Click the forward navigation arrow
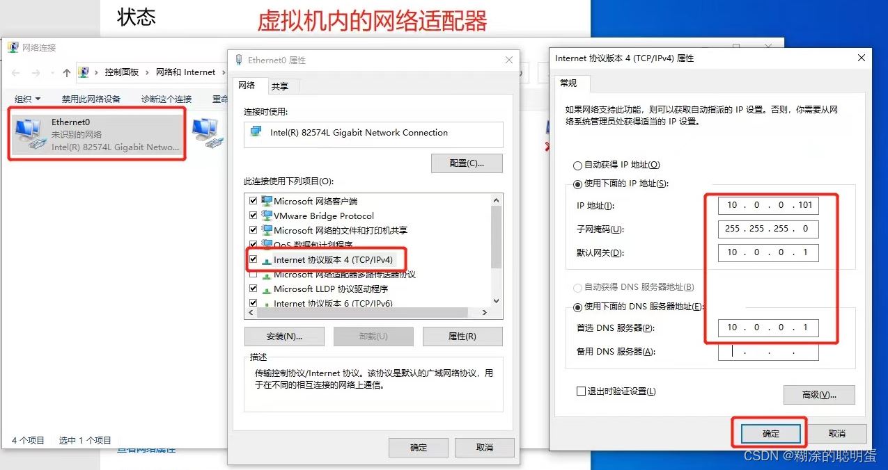The image size is (888, 470). [x=36, y=72]
